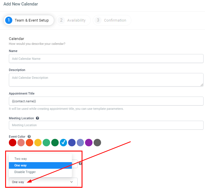Click the help icon right of the dropdown list
Screen dimensions: 205x188
point(80,164)
